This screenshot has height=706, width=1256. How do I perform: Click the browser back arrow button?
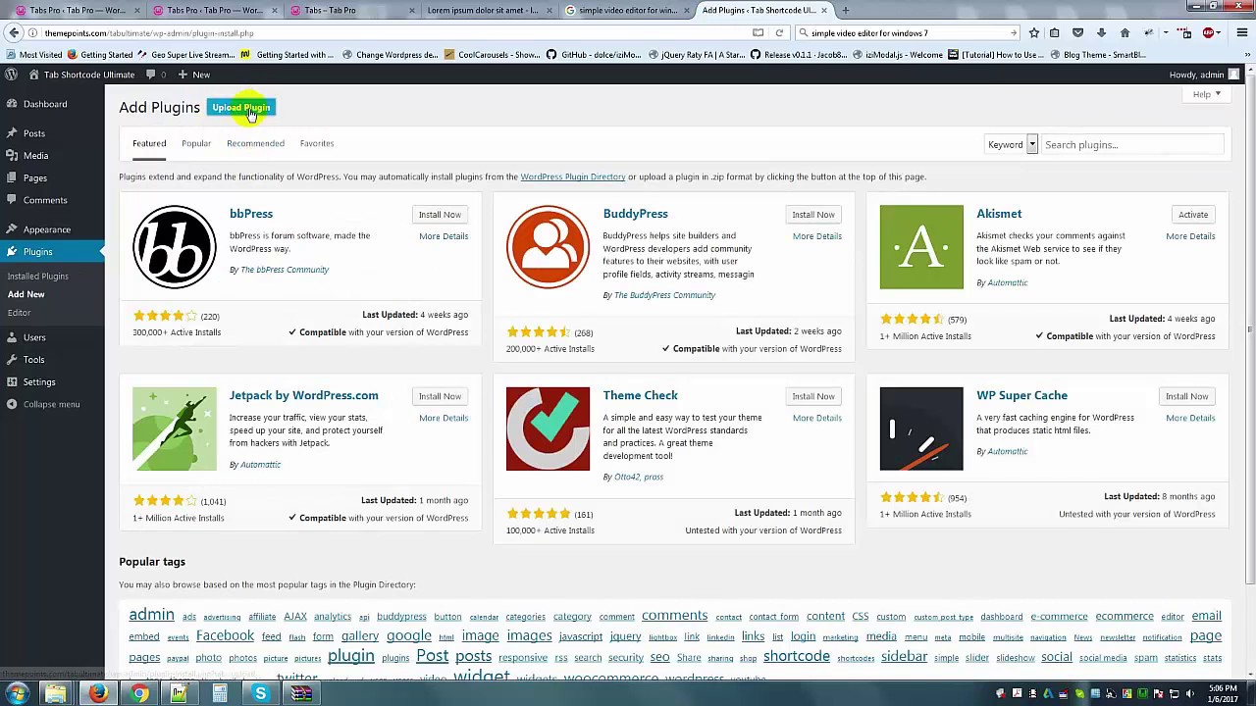click(x=14, y=33)
